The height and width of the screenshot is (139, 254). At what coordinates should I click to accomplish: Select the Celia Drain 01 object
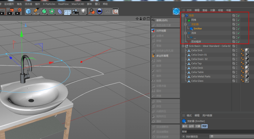click(199, 55)
